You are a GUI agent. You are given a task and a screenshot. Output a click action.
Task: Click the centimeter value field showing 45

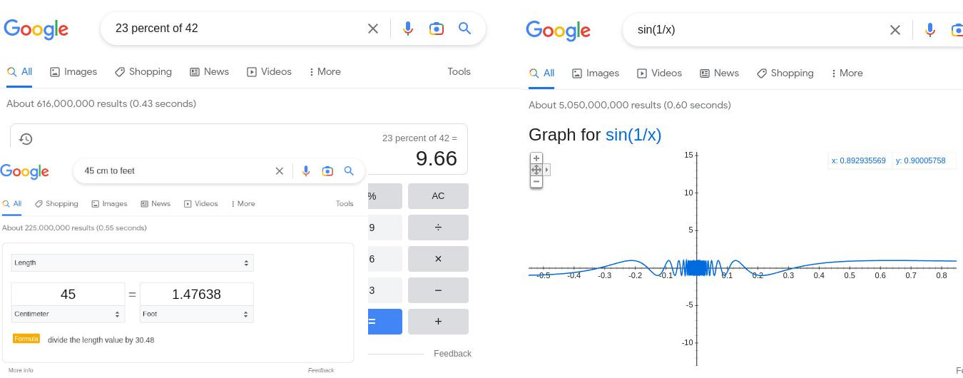point(68,294)
